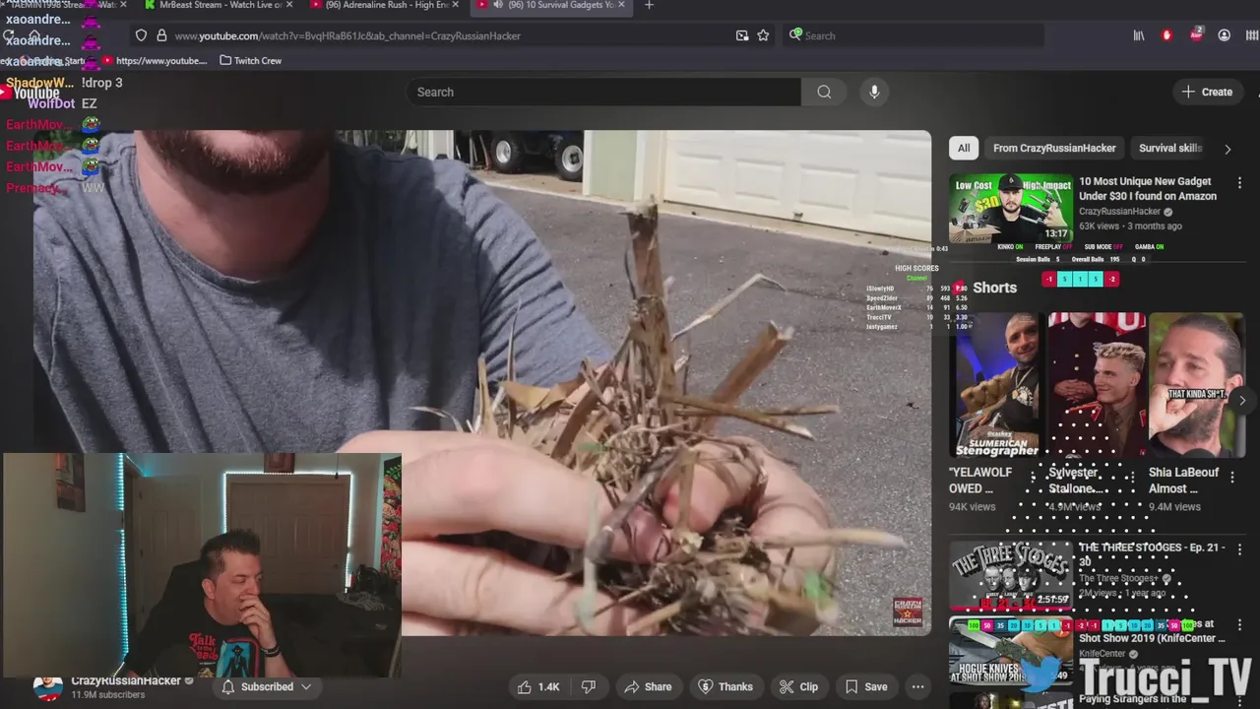Screen dimensions: 1260x709
Task: Click the YouTube search magnifier button
Action: (x=824, y=92)
